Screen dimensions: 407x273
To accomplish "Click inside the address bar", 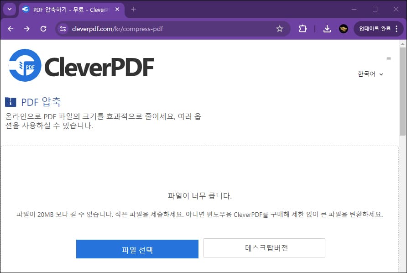I will tap(160, 28).
